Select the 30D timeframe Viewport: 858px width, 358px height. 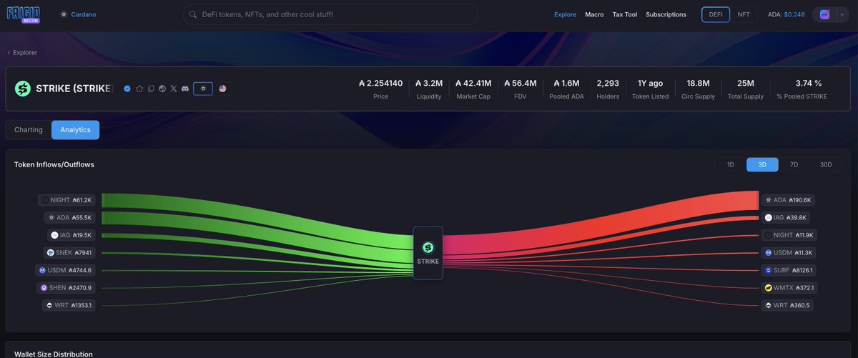[826, 164]
